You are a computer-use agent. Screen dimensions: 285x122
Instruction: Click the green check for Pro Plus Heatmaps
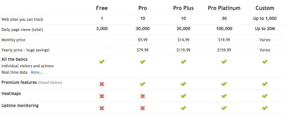(x=183, y=96)
